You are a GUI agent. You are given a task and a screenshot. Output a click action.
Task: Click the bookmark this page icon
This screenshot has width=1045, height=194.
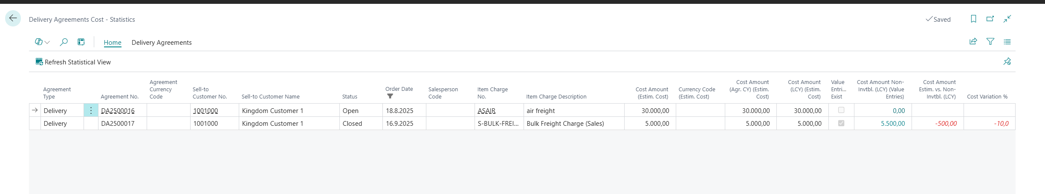pyautogui.click(x=973, y=19)
